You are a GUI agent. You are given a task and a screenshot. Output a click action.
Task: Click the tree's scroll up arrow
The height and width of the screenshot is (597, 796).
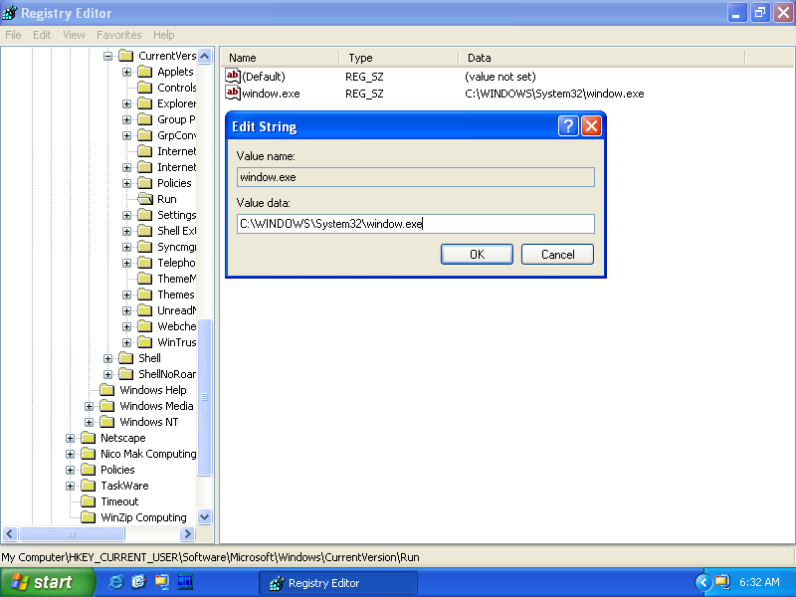point(205,56)
